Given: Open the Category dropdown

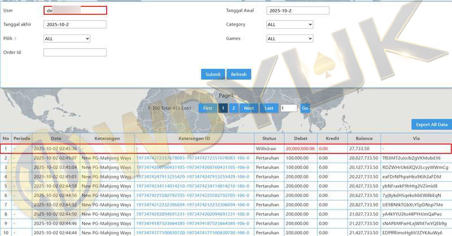Looking at the screenshot, I should tap(289, 25).
